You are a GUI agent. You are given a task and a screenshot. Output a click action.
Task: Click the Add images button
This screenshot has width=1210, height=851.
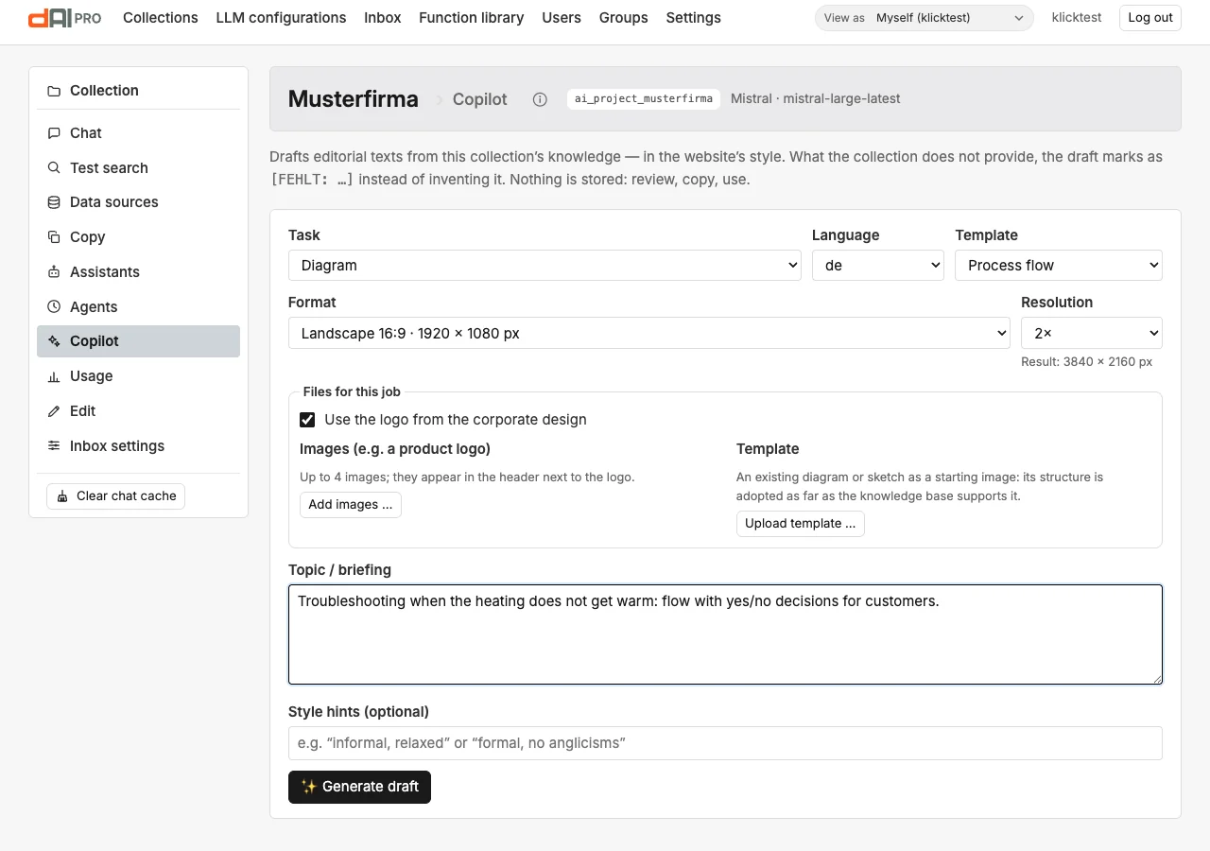coord(351,505)
